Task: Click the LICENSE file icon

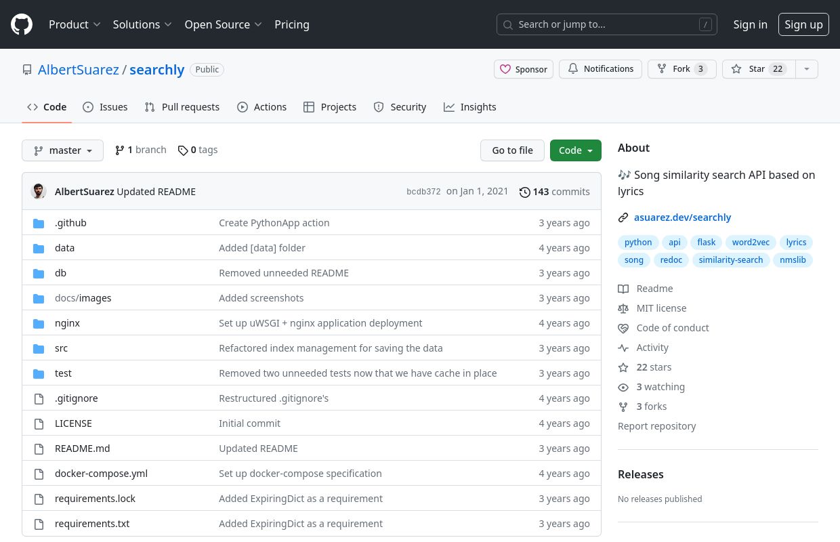Action: (x=39, y=423)
